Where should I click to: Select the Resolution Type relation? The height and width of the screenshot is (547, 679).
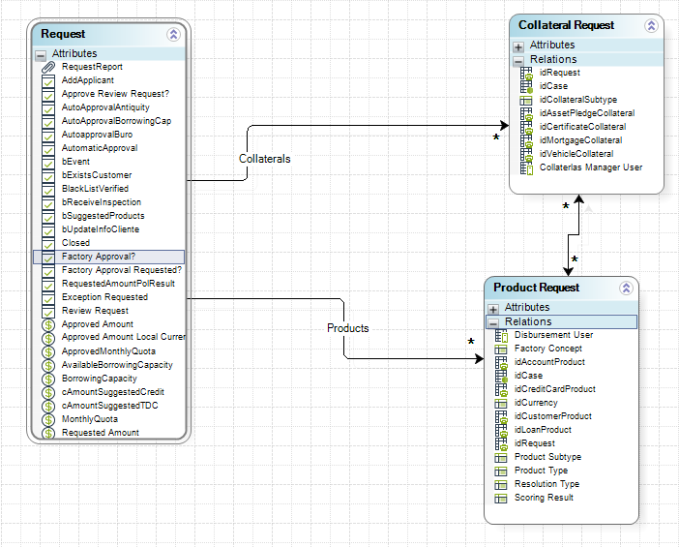[x=546, y=484]
